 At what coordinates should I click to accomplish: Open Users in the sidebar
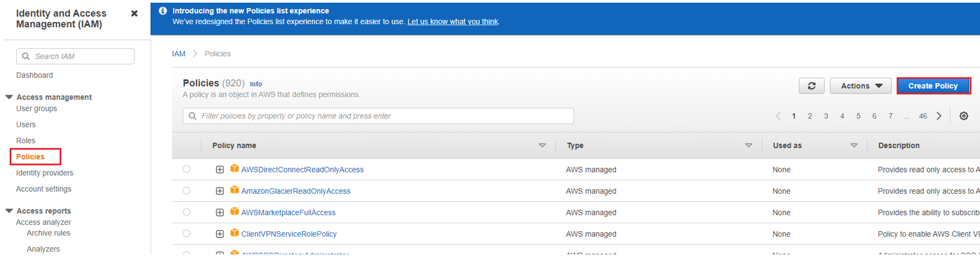[26, 125]
